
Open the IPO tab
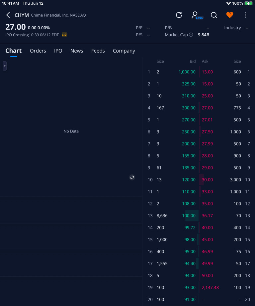[58, 51]
